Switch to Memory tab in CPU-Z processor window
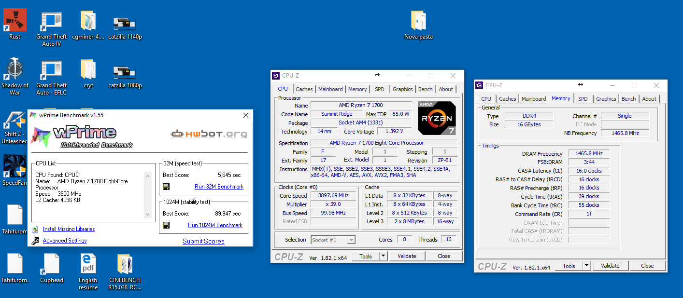 pos(357,89)
